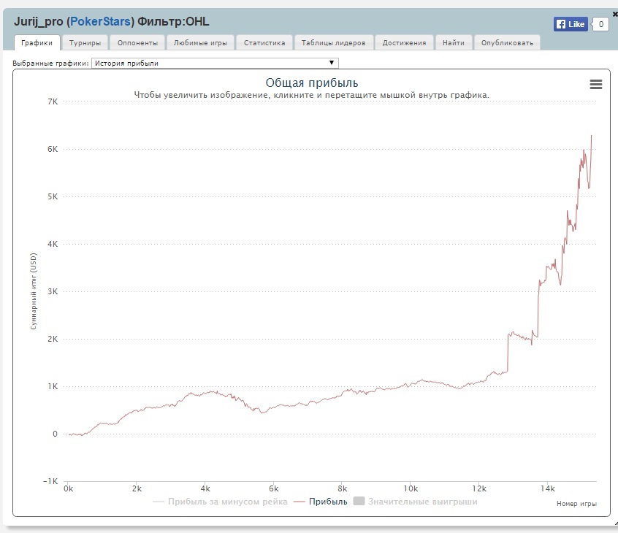Click the gray Значительные выигрыши legend swatch
Viewport: 618px width, 533px height.
(358, 502)
